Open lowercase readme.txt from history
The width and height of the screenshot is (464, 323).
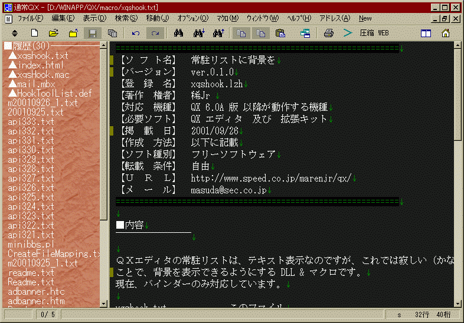(x=31, y=273)
